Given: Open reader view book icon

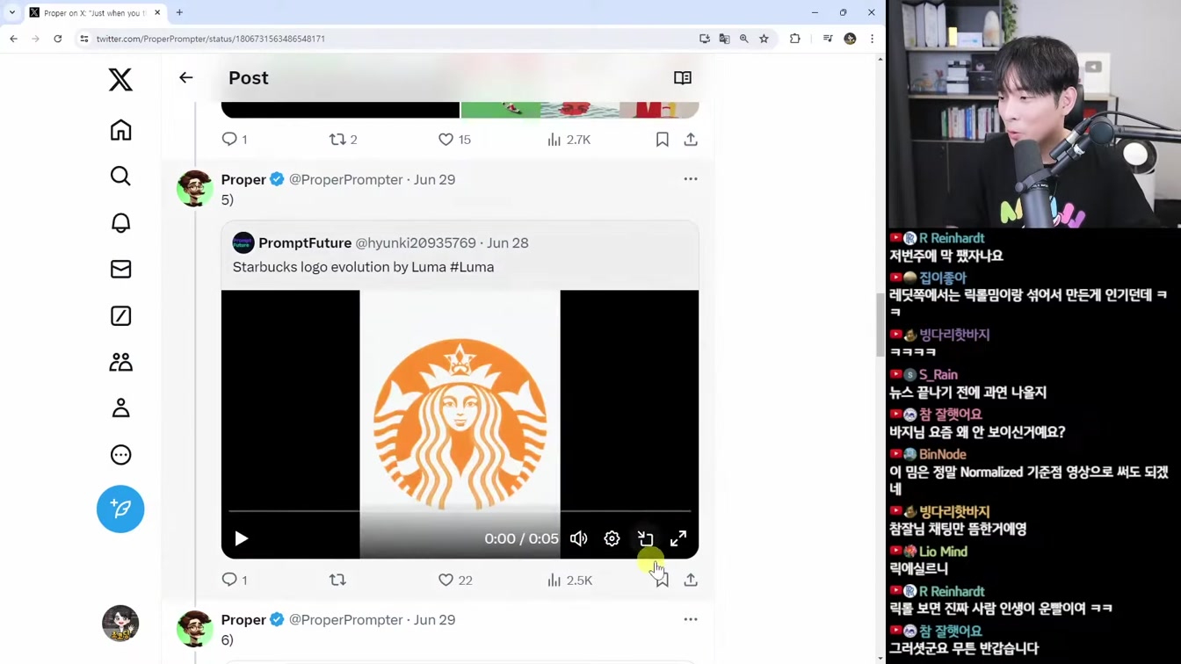Looking at the screenshot, I should tap(683, 77).
